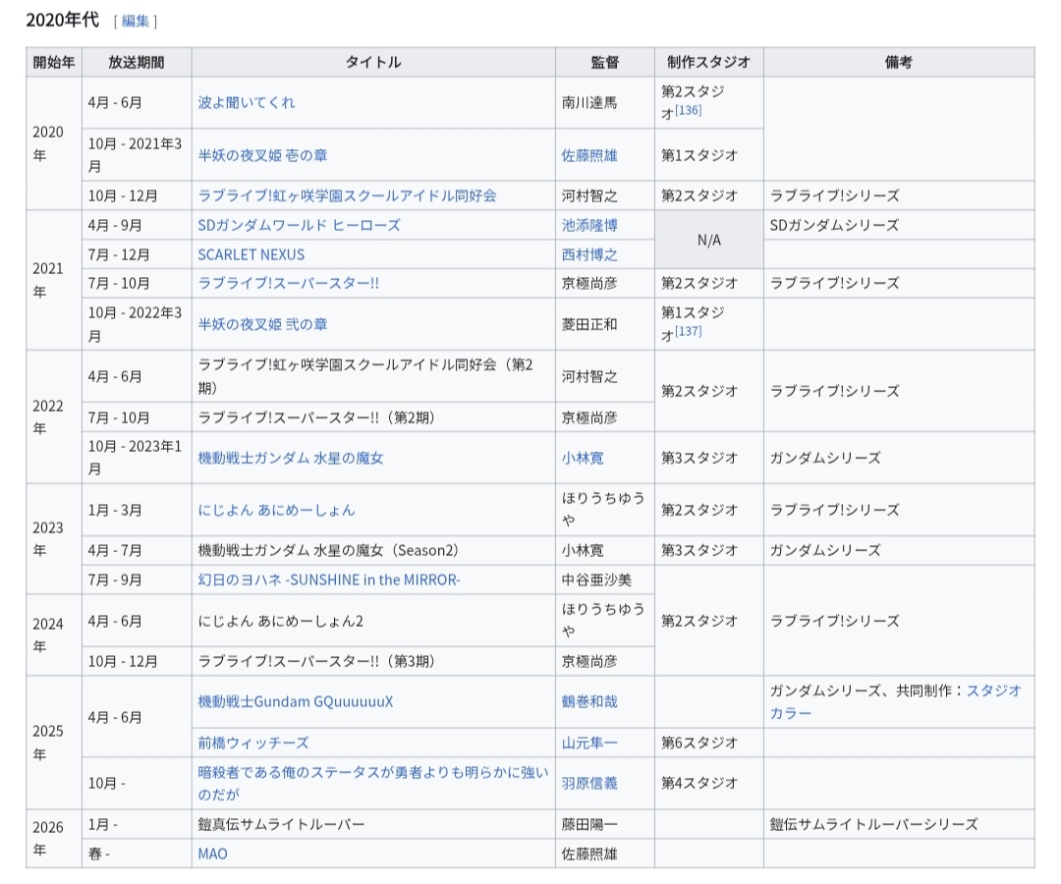This screenshot has width=1061, height=884.
Task: Click the SCARLET NEXUS link
Action: pos(251,254)
